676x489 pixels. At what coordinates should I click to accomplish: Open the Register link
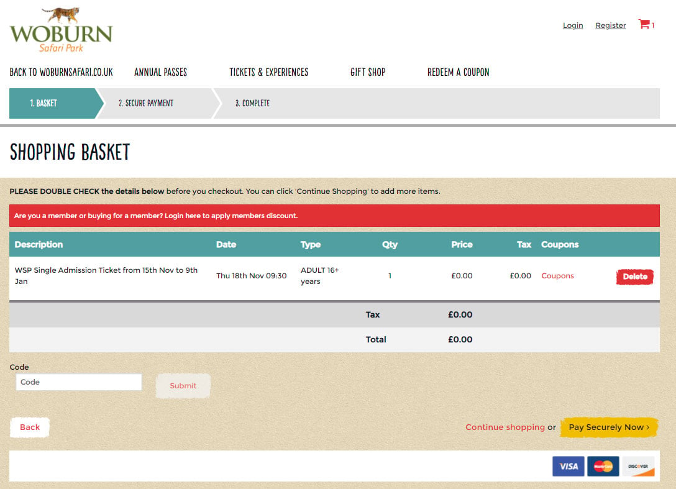pos(611,25)
